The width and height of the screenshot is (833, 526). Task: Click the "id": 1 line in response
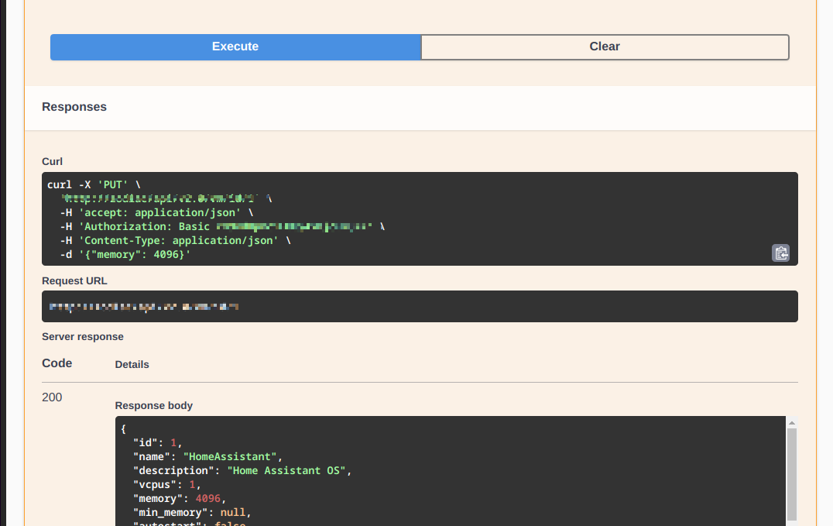158,442
